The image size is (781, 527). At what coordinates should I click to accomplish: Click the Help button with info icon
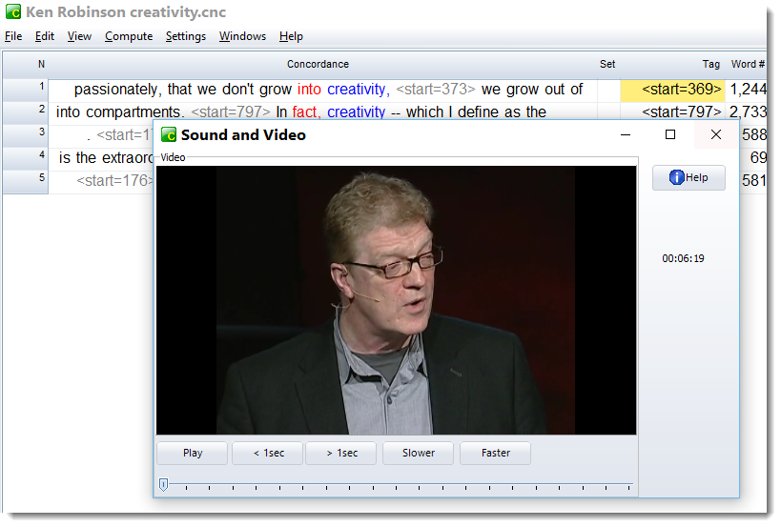[689, 177]
